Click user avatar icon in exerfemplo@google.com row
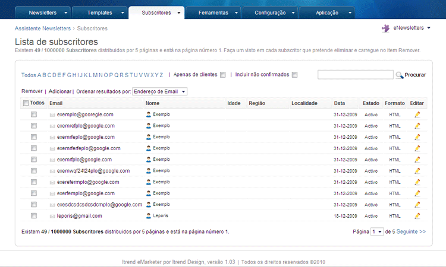This screenshot has width=446, height=267. [149, 193]
